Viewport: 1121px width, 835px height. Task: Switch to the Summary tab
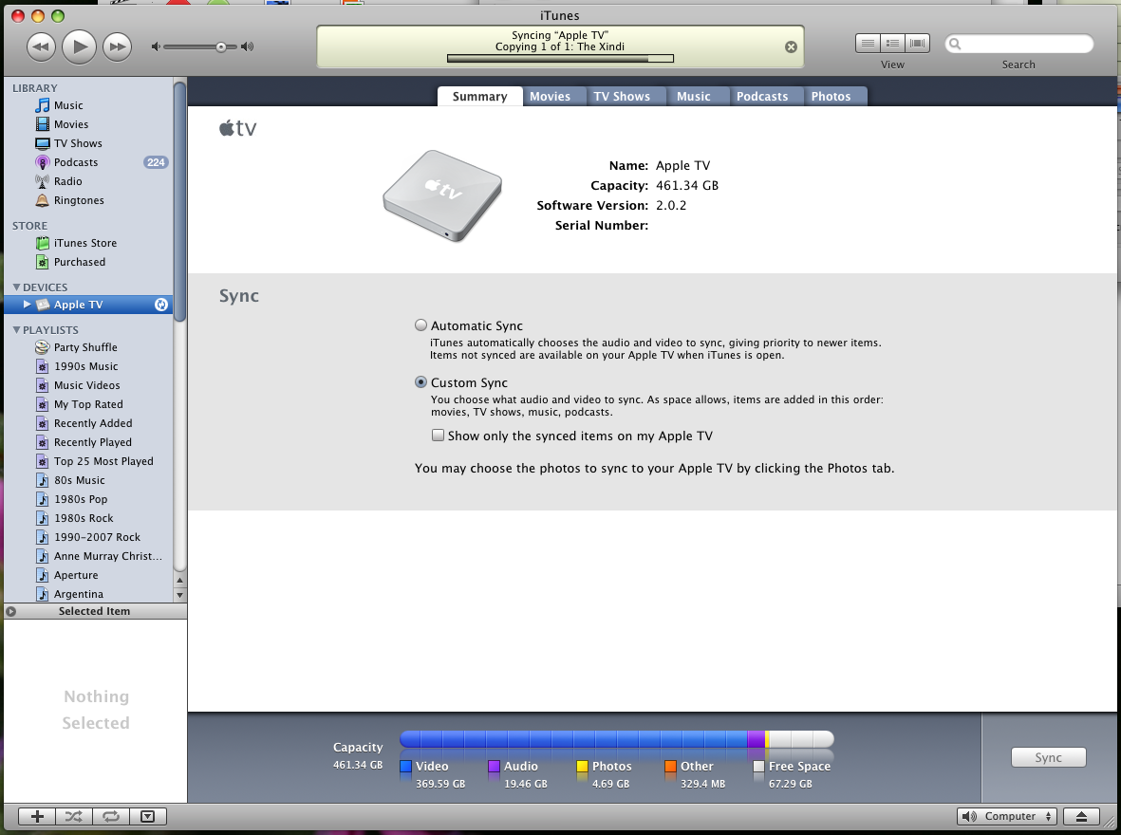tap(479, 97)
